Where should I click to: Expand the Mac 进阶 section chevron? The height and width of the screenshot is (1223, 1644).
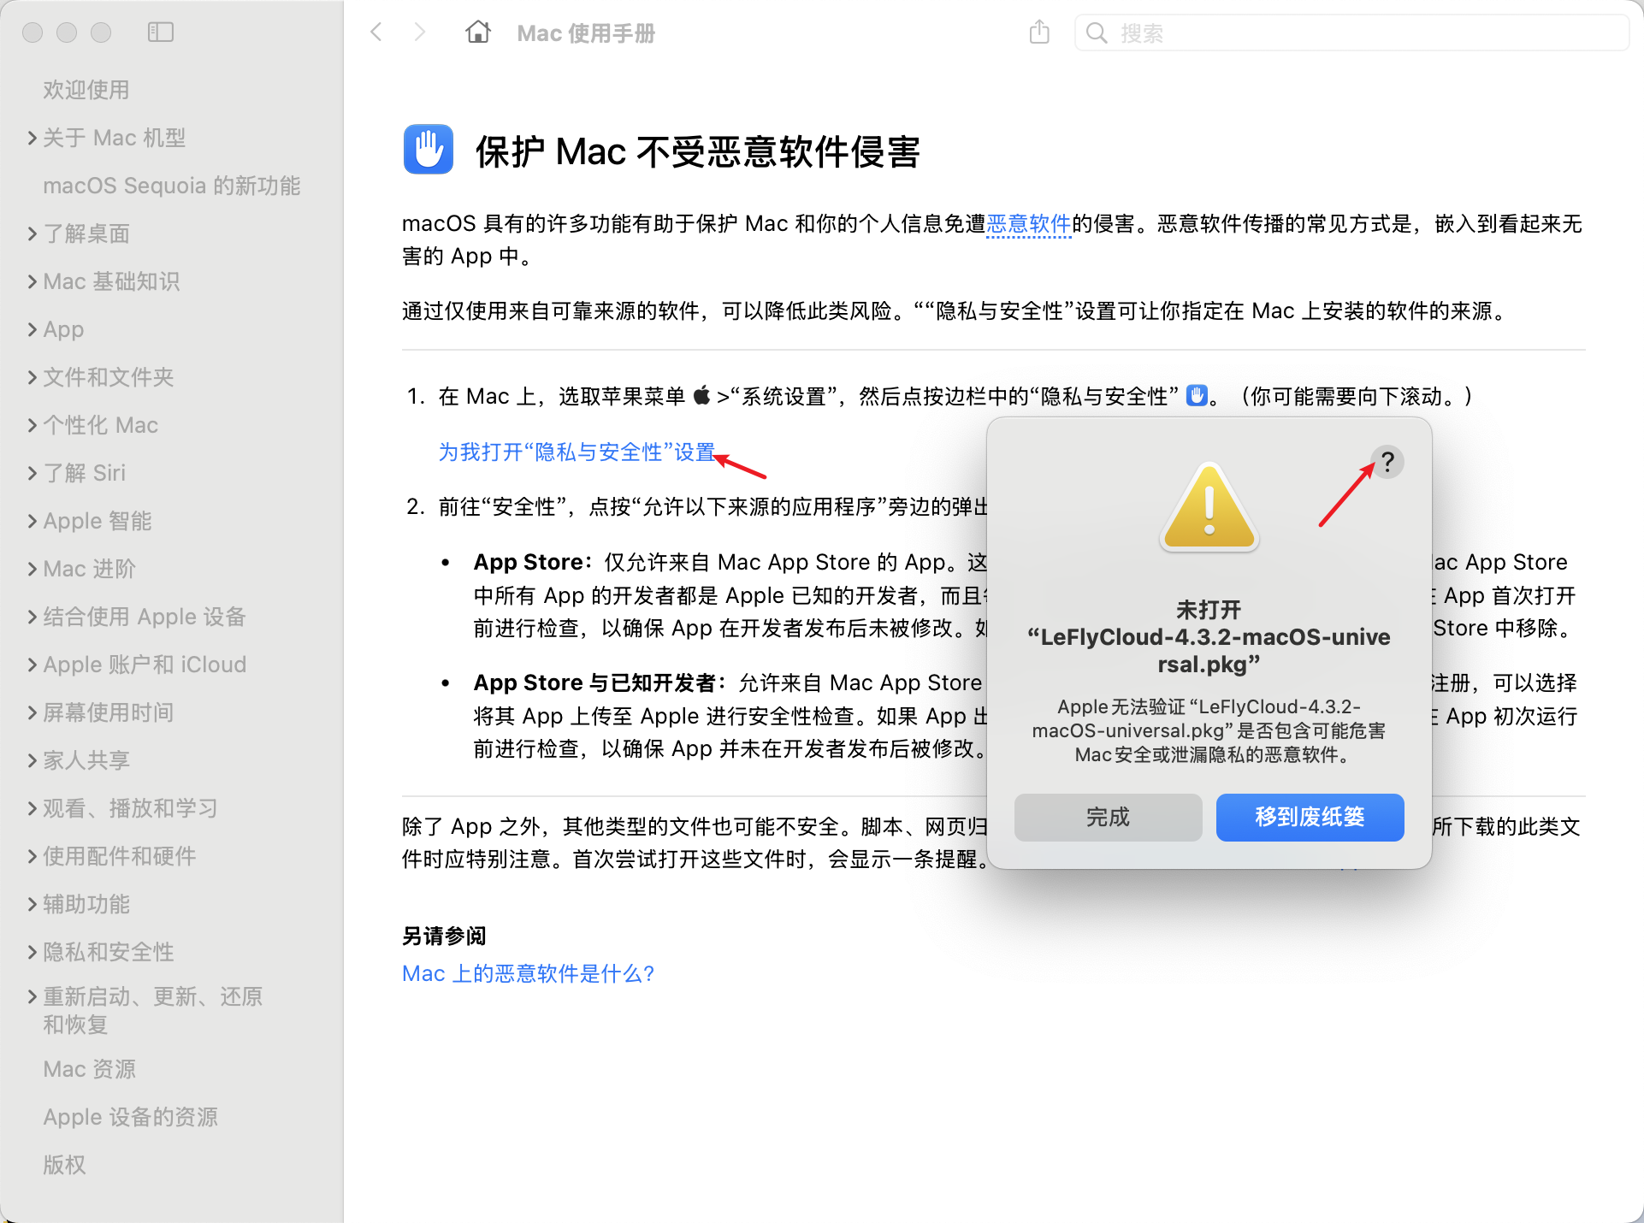32,569
